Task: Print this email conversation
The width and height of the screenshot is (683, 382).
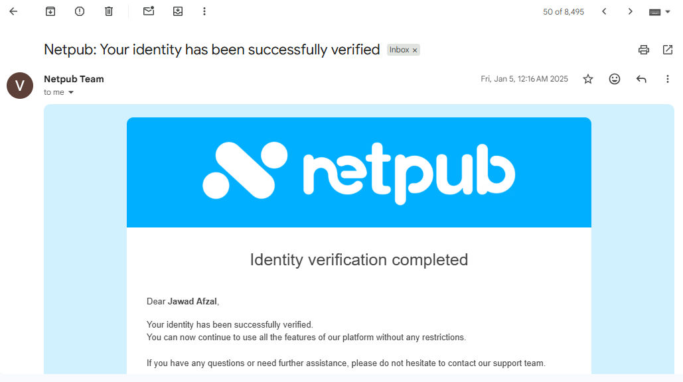Action: [643, 50]
